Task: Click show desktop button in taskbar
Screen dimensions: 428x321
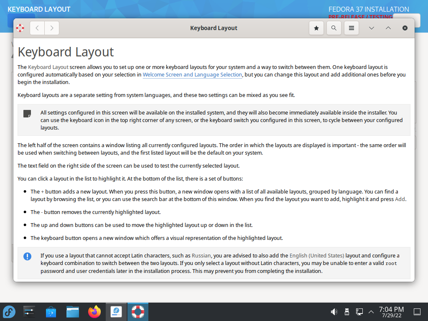Action: tap(417, 312)
